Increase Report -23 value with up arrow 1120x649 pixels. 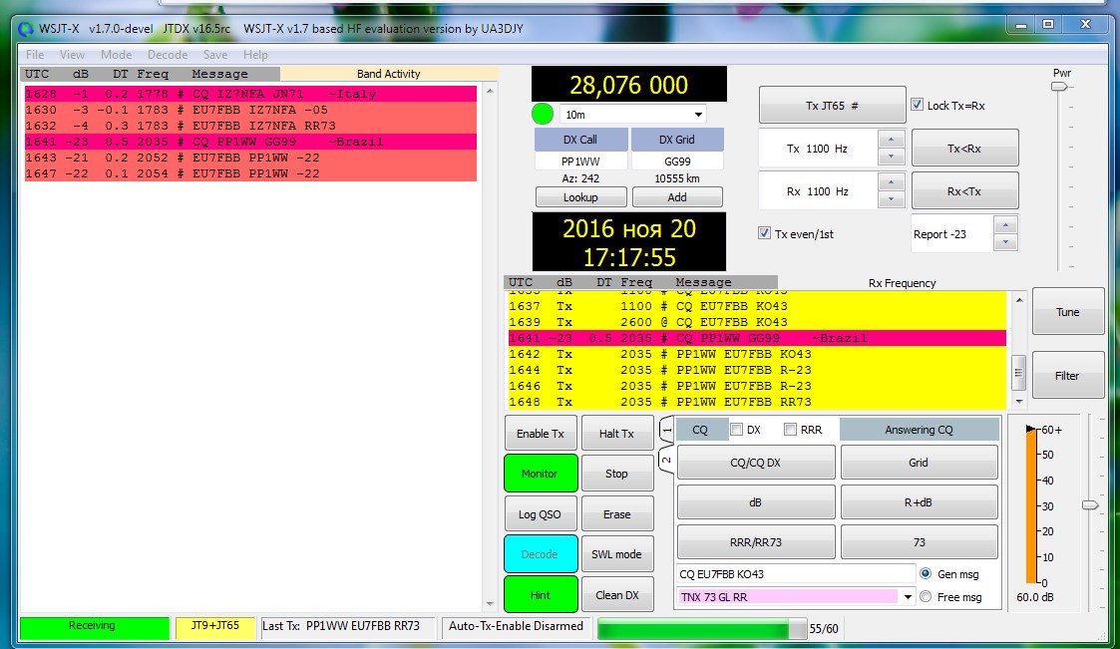(1005, 225)
